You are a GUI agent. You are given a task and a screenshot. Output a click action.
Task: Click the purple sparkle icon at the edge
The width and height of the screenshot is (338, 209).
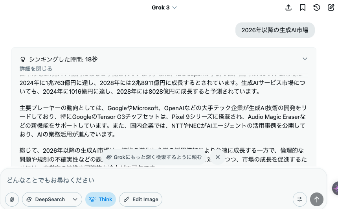(335, 189)
